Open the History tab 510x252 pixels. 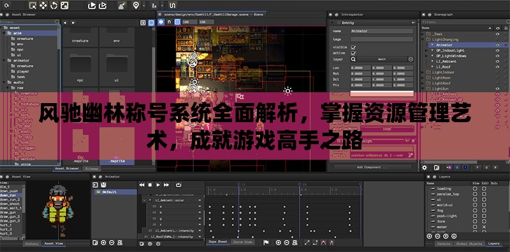pos(32,244)
